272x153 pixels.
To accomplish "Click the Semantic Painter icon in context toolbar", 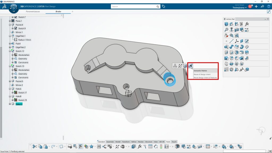I will tap(190, 66).
